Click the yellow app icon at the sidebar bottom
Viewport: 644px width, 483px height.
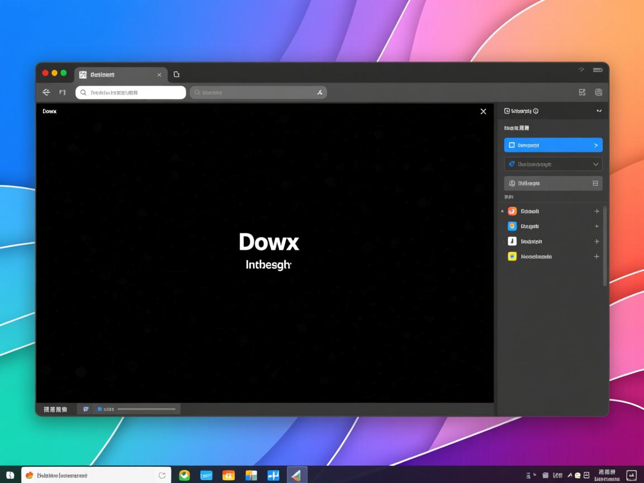point(512,256)
